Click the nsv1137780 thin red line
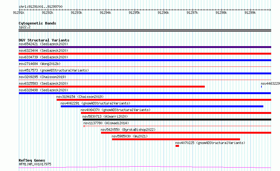 tap(177, 126)
